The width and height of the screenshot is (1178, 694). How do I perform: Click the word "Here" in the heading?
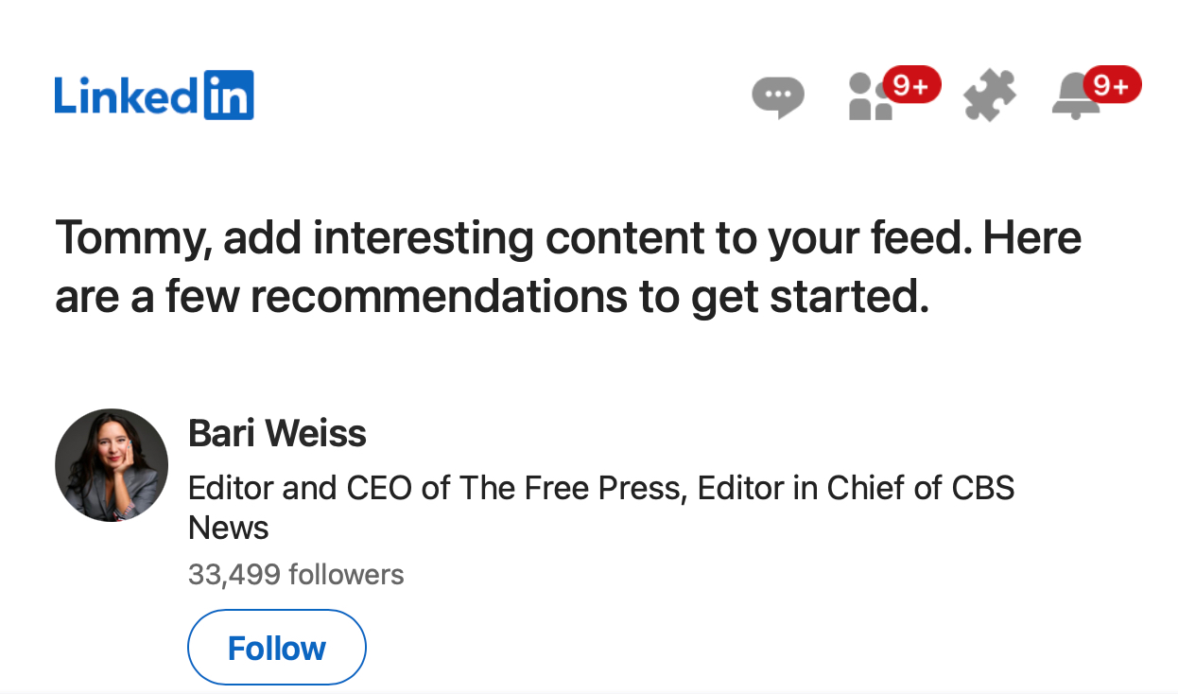point(1031,236)
